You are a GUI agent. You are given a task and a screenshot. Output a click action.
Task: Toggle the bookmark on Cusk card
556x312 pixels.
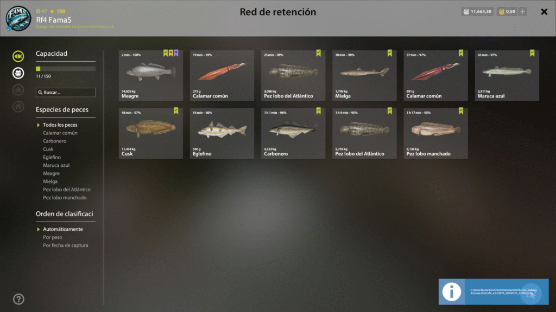pyautogui.click(x=176, y=110)
